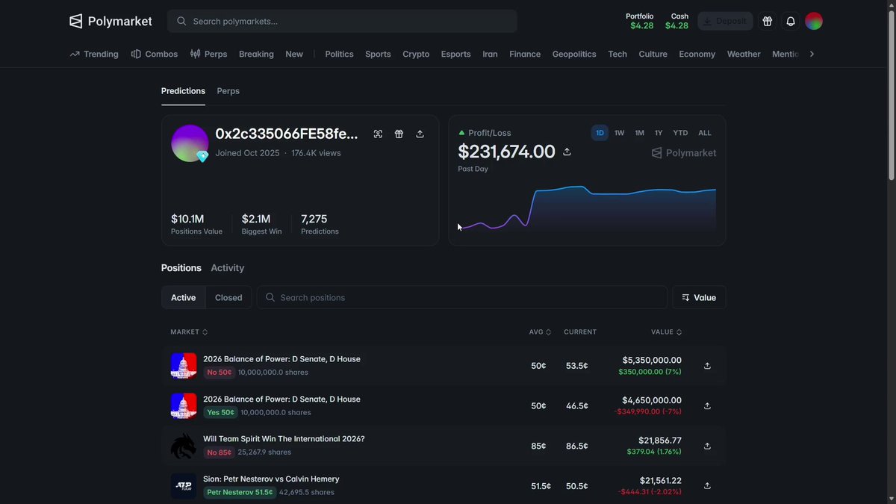Click the profile gift icon
896x504 pixels.
[x=399, y=134]
